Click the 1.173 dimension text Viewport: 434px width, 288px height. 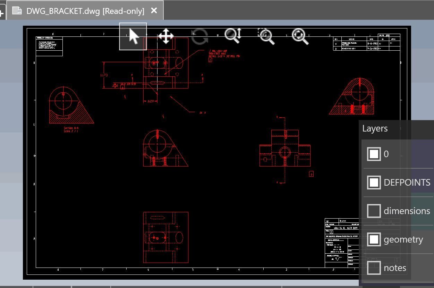coord(104,75)
